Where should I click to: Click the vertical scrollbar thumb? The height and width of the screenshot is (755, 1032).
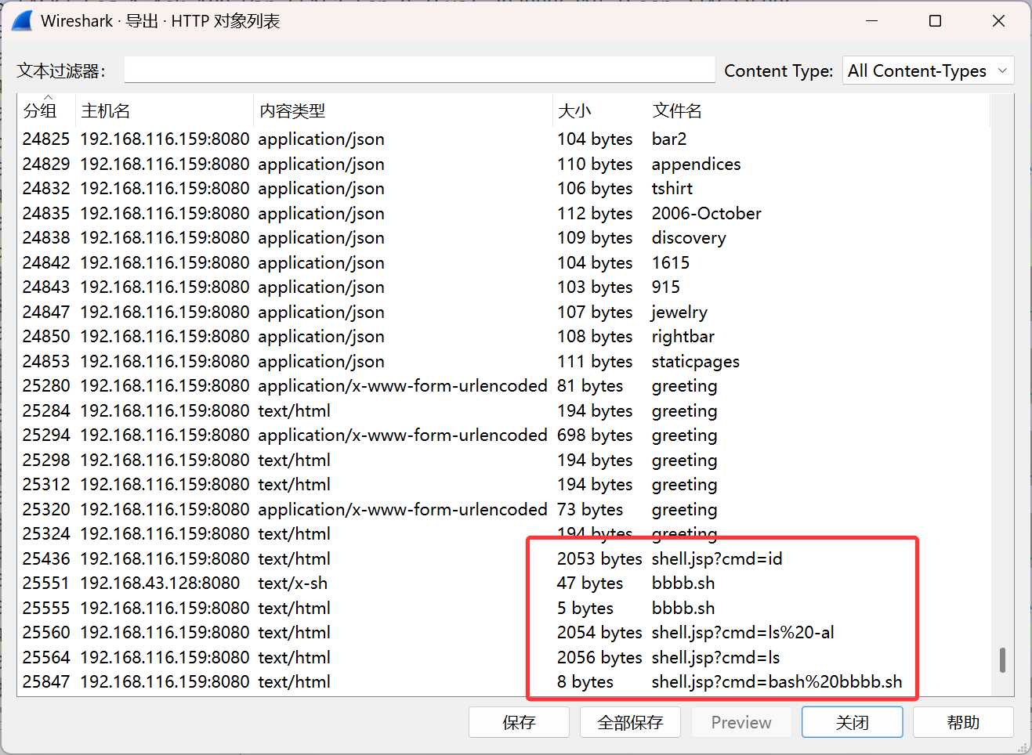click(x=1002, y=659)
